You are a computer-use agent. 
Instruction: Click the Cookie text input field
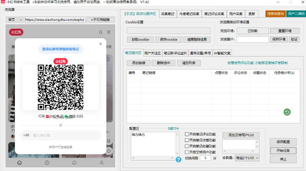click(169, 30)
